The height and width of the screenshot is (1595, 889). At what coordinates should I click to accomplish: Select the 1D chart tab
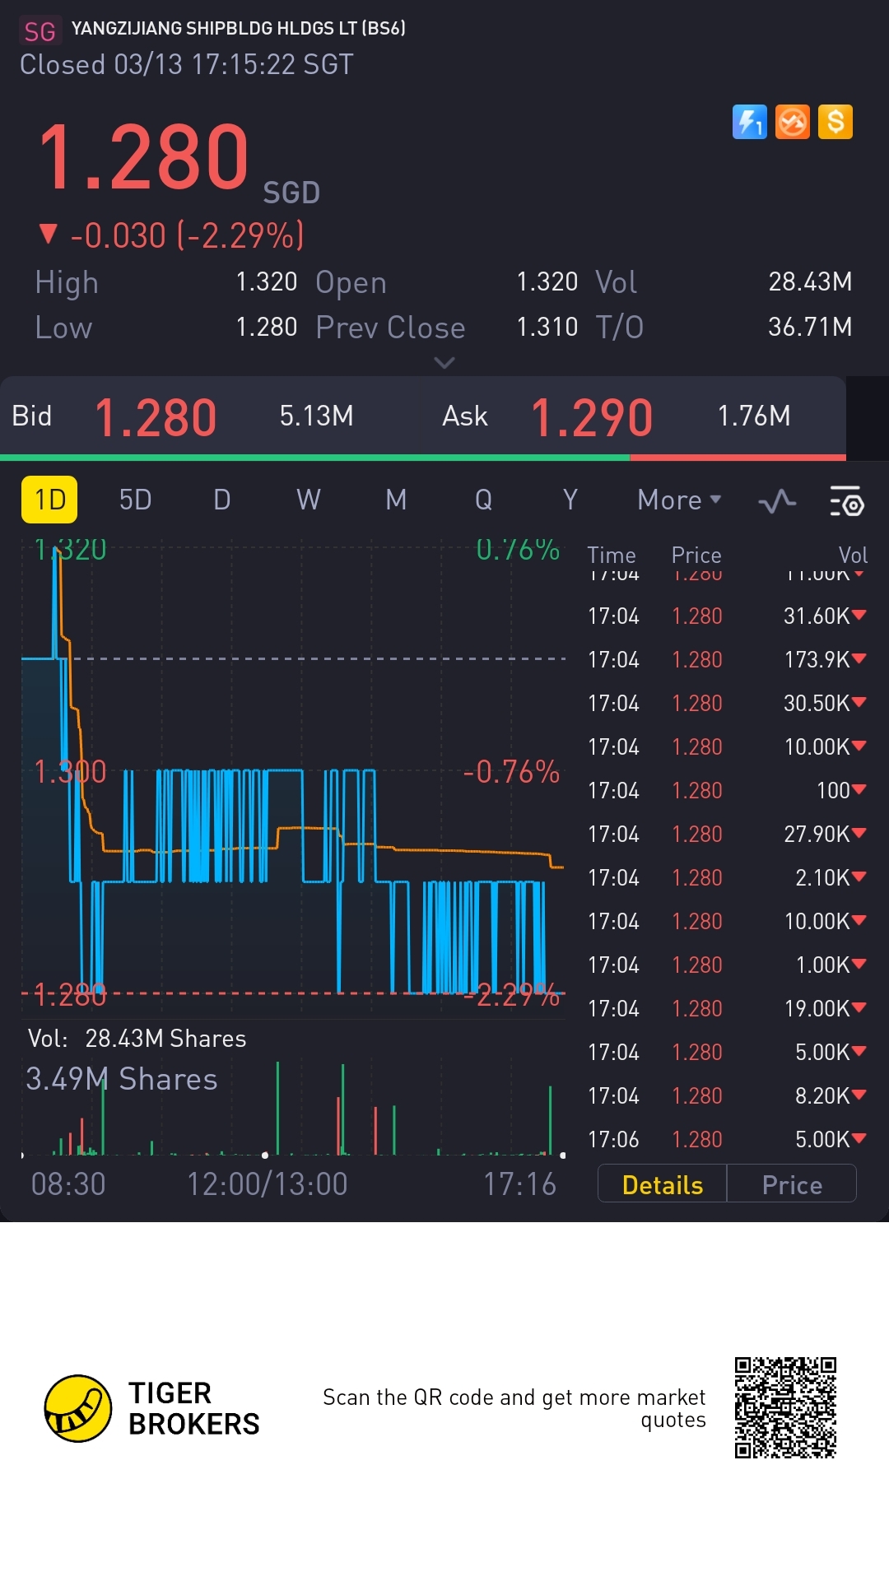click(49, 500)
